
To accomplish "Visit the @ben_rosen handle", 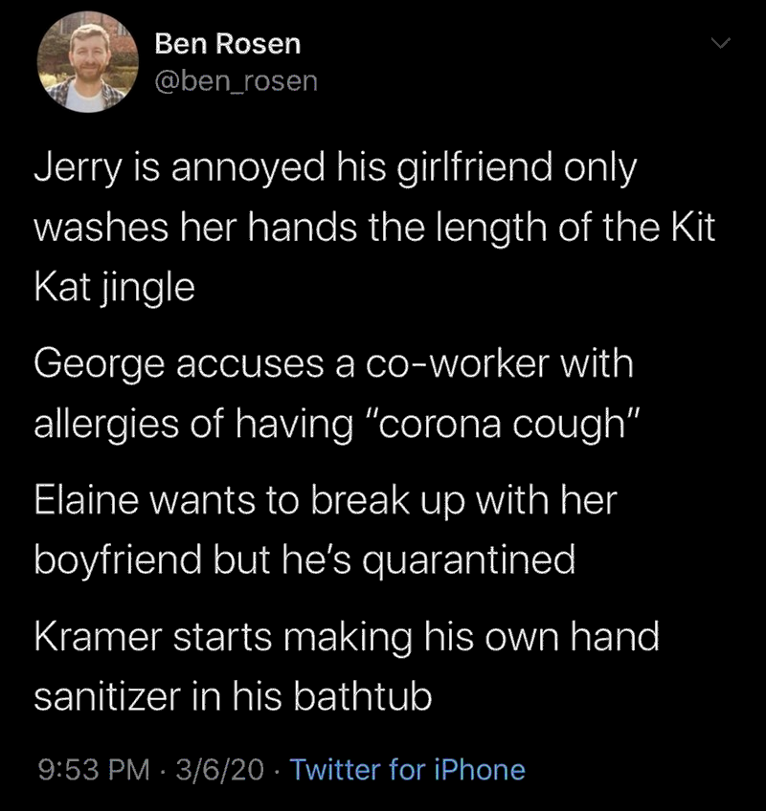I will tap(235, 80).
